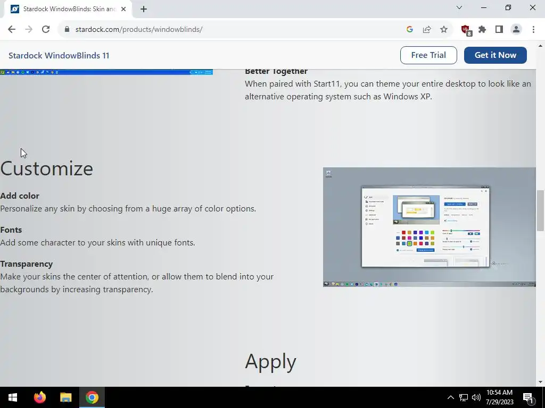Click Chrome icon in taskbar
545x408 pixels.
[x=92, y=397]
